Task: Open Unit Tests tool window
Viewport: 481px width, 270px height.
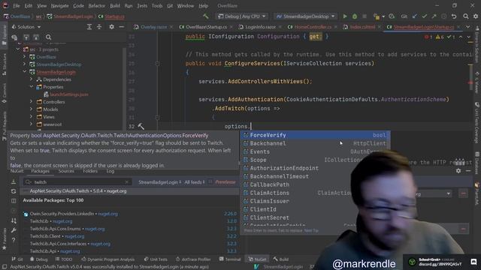Action: coord(156,259)
